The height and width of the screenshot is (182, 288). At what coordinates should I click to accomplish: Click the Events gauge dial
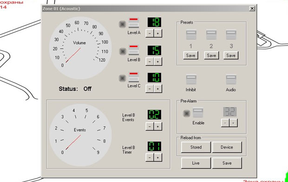click(80, 135)
